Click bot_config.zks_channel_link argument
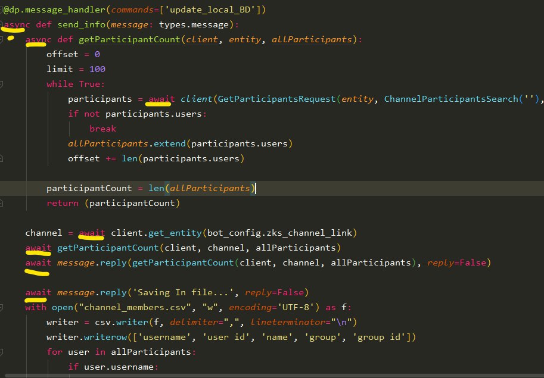 coord(279,233)
